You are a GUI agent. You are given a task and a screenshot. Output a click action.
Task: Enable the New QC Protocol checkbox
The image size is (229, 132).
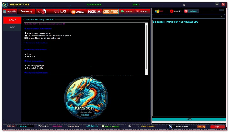(x=103, y=126)
